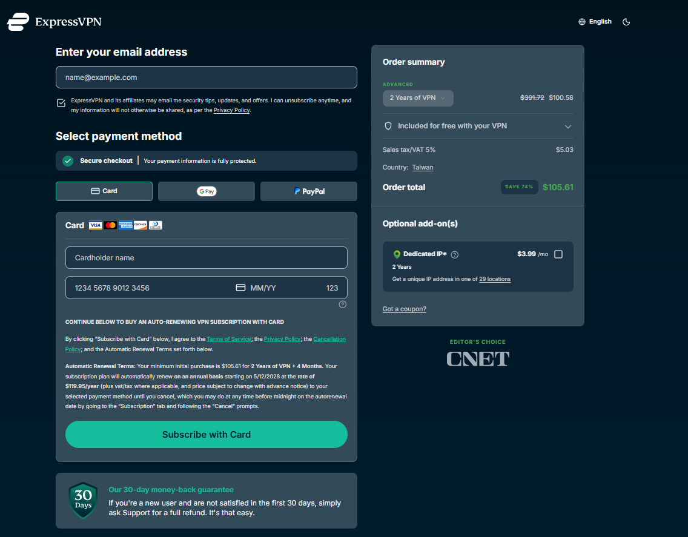Viewport: 688px width, 537px height.
Task: Click Got a coupon? link
Action: [404, 309]
